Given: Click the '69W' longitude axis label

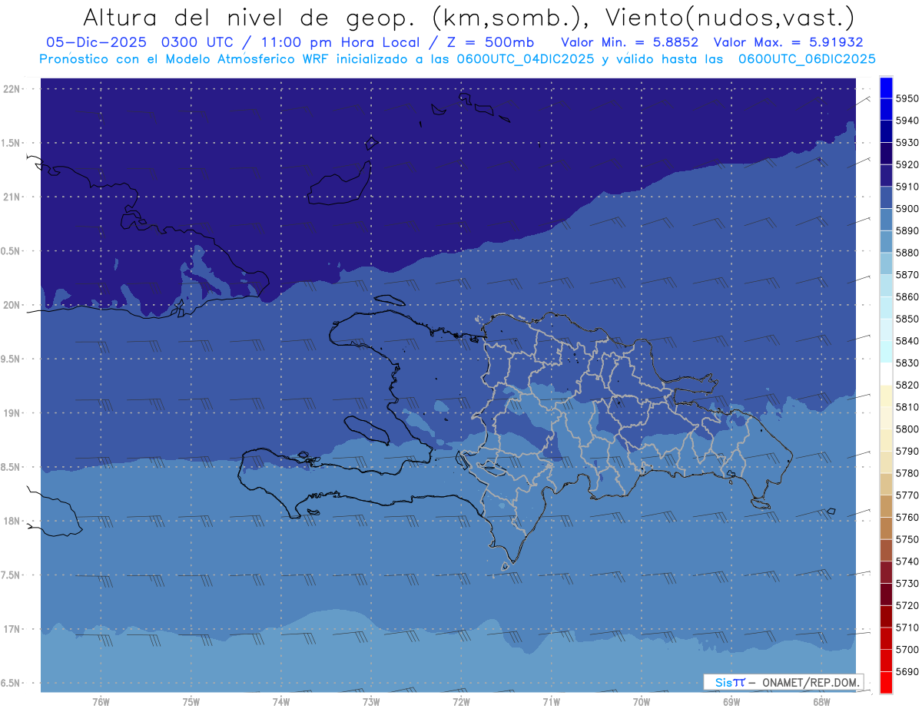Looking at the screenshot, I should 731,702.
